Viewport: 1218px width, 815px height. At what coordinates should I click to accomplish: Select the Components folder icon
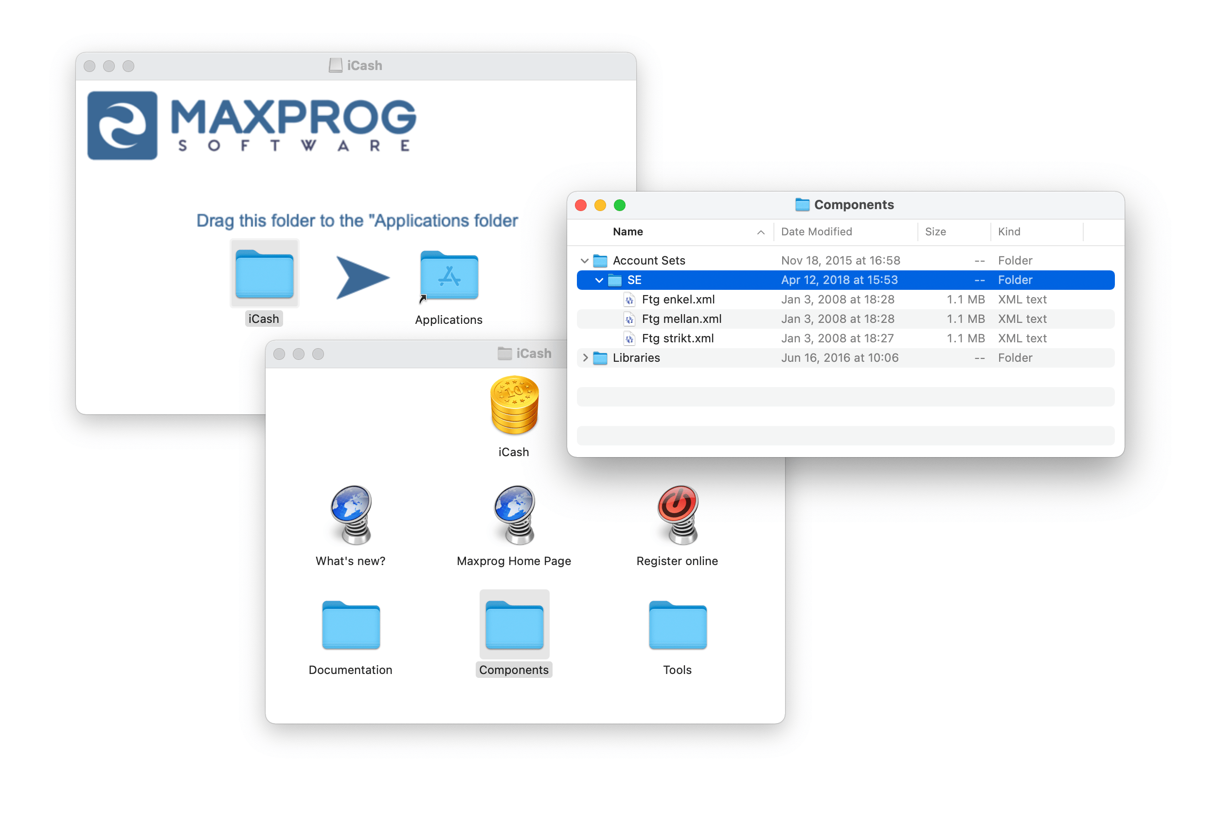[x=514, y=625]
